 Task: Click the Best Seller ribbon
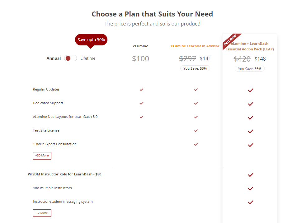tap(231, 40)
